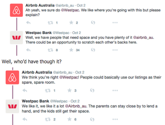This screenshot has height=125, width=165.
Task: Open @Airbnb_au mention in last Westpac tweet
Action: 76,106
